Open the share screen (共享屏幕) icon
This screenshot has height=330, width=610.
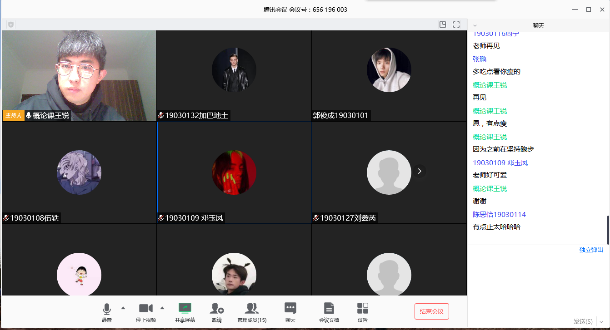point(185,309)
